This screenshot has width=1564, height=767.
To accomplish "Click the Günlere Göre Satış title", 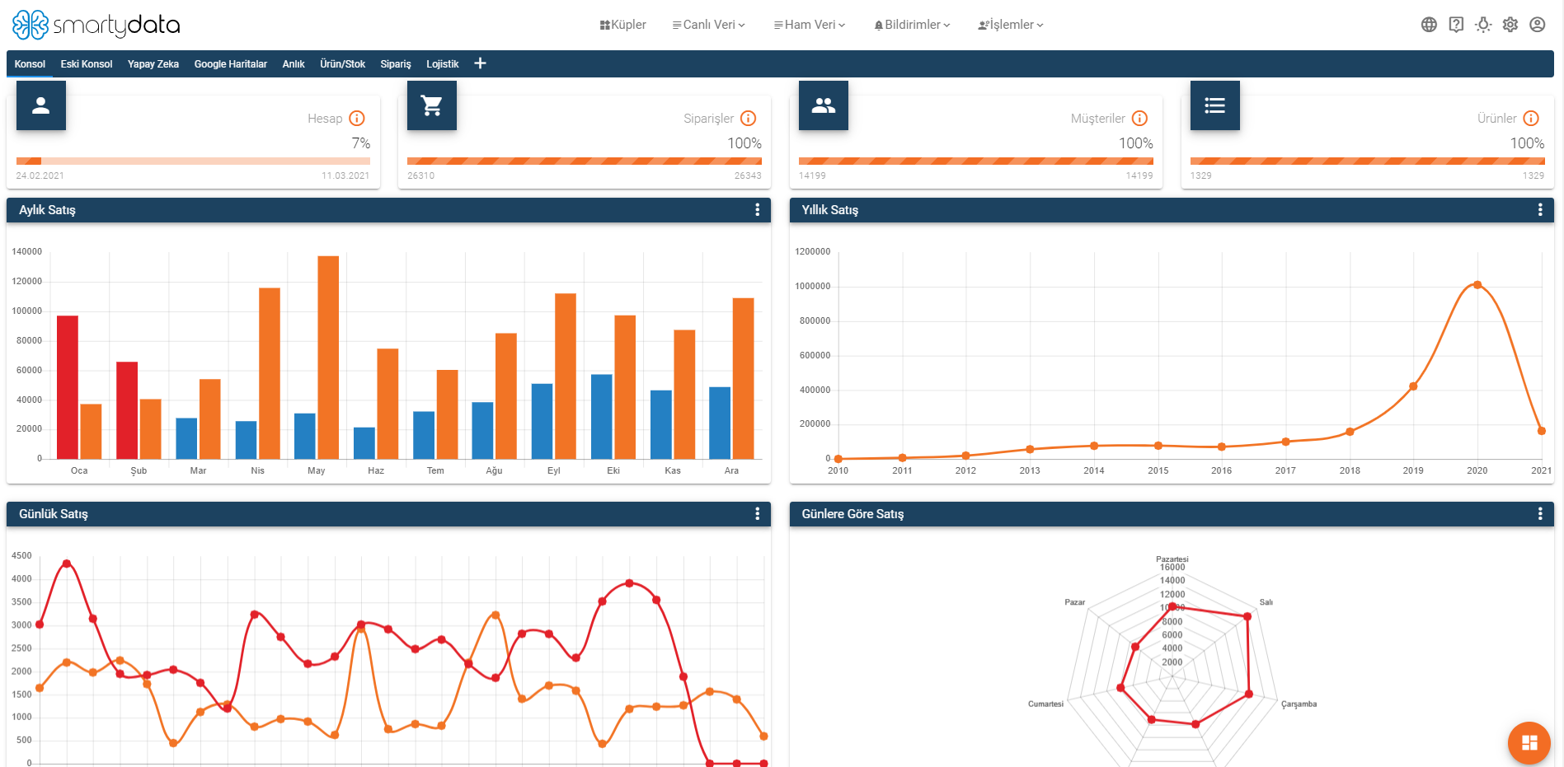I will tap(852, 514).
